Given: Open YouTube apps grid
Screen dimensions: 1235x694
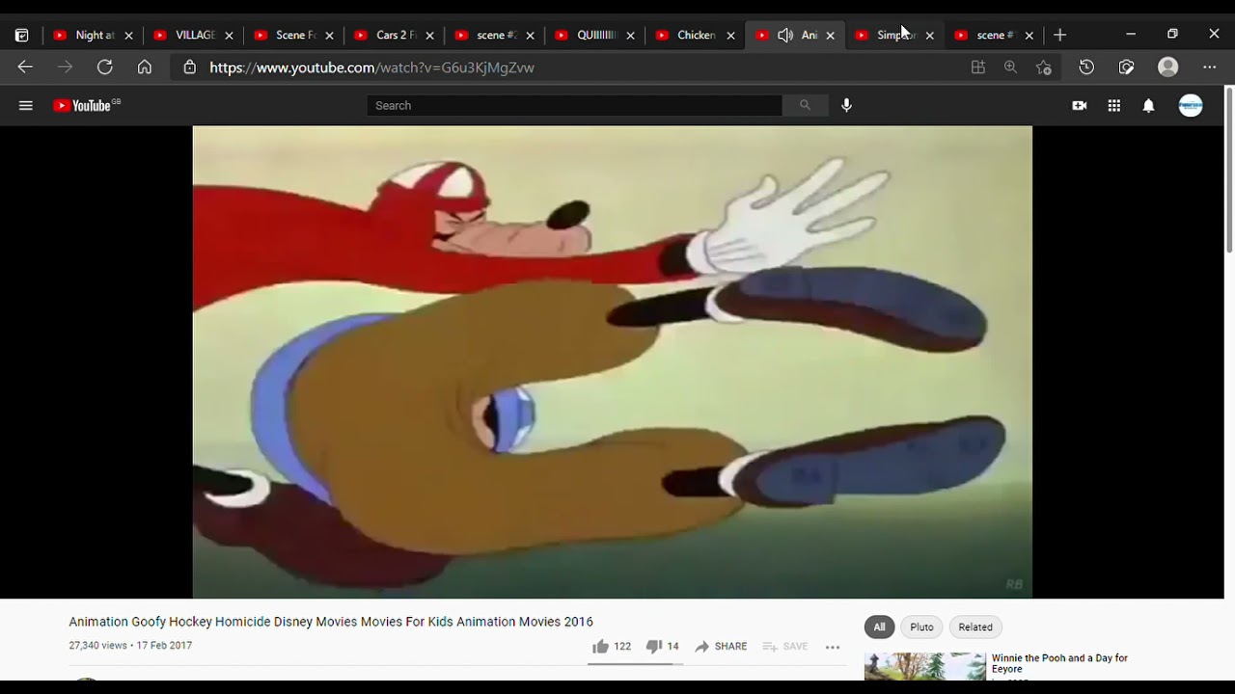Looking at the screenshot, I should [x=1113, y=106].
